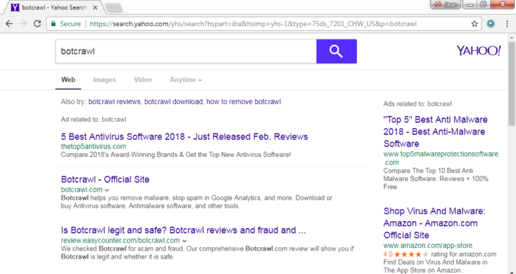
Task: Click the 'Compare 2018's Award-Winning Brands' description
Action: click(176, 155)
